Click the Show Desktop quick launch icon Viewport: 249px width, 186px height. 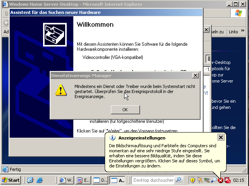(31, 180)
